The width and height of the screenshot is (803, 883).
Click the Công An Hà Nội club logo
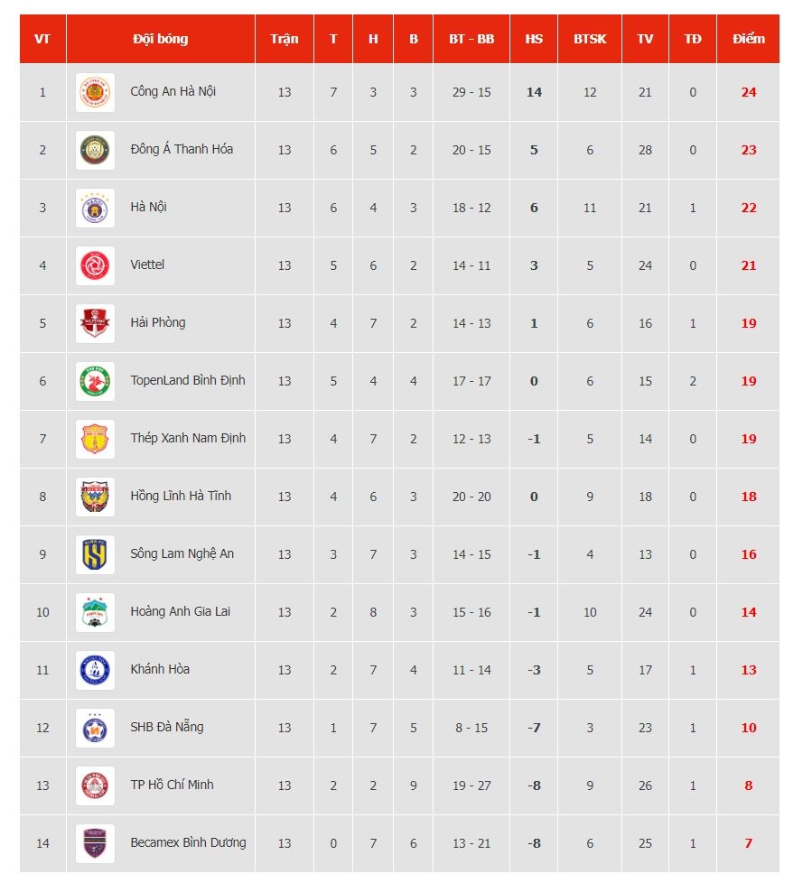[95, 92]
